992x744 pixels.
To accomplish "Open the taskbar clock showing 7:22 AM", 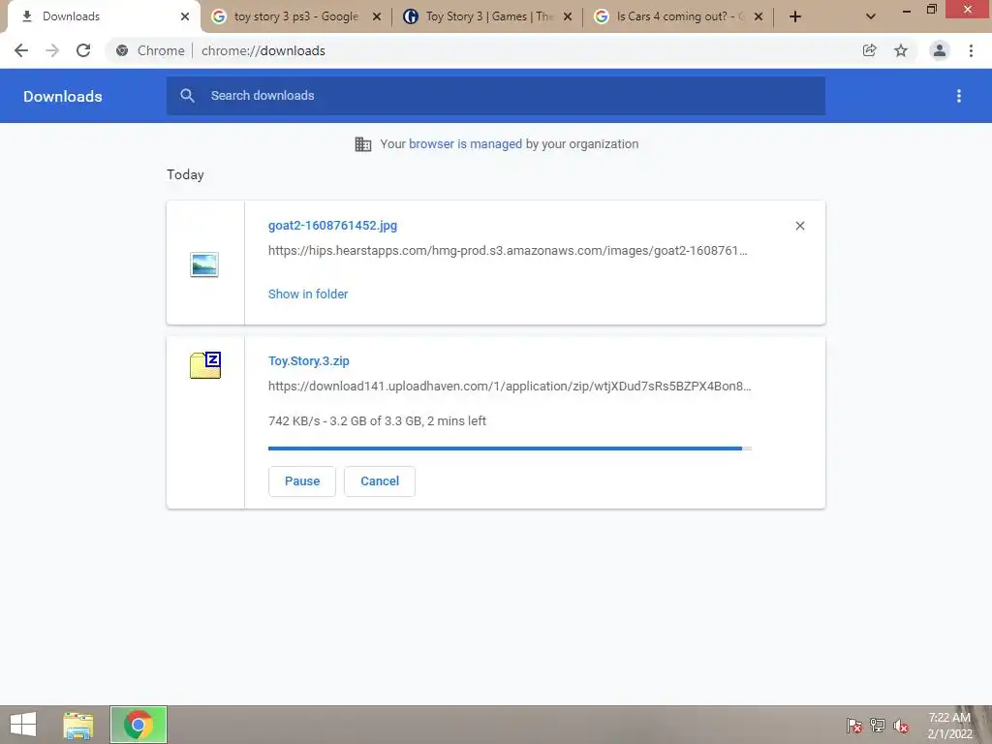I will (x=949, y=726).
